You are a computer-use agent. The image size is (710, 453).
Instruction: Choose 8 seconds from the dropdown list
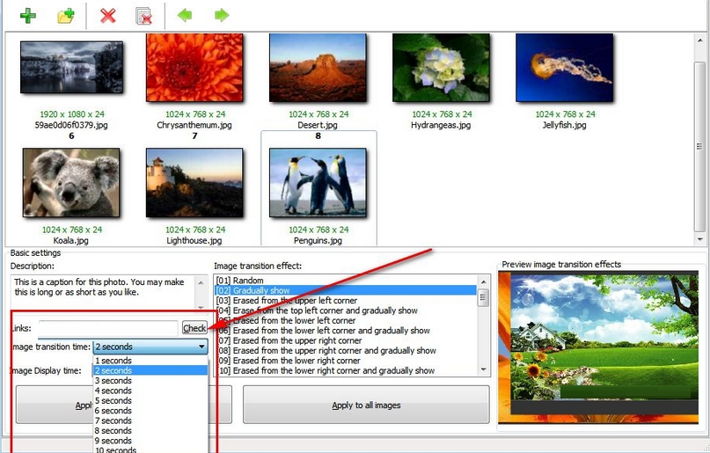pyautogui.click(x=150, y=430)
